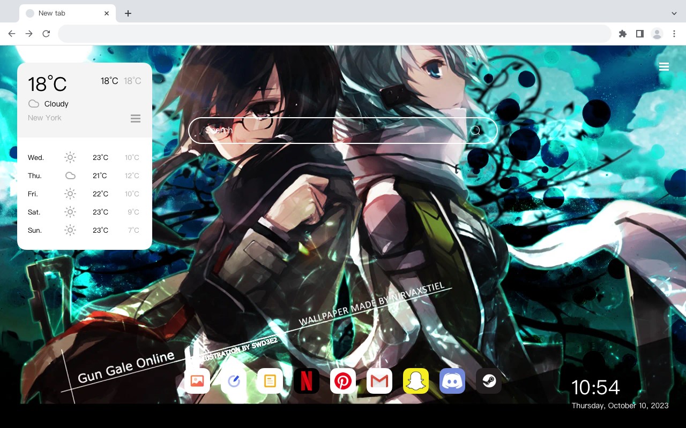Image resolution: width=686 pixels, height=428 pixels.
Task: Click the Sunday low 7°C value
Action: pyautogui.click(x=133, y=230)
